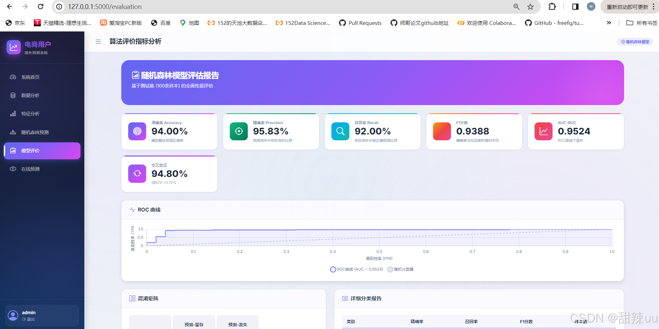Click the 精确率 Precision crosshair icon
This screenshot has height=329, width=659.
click(239, 131)
